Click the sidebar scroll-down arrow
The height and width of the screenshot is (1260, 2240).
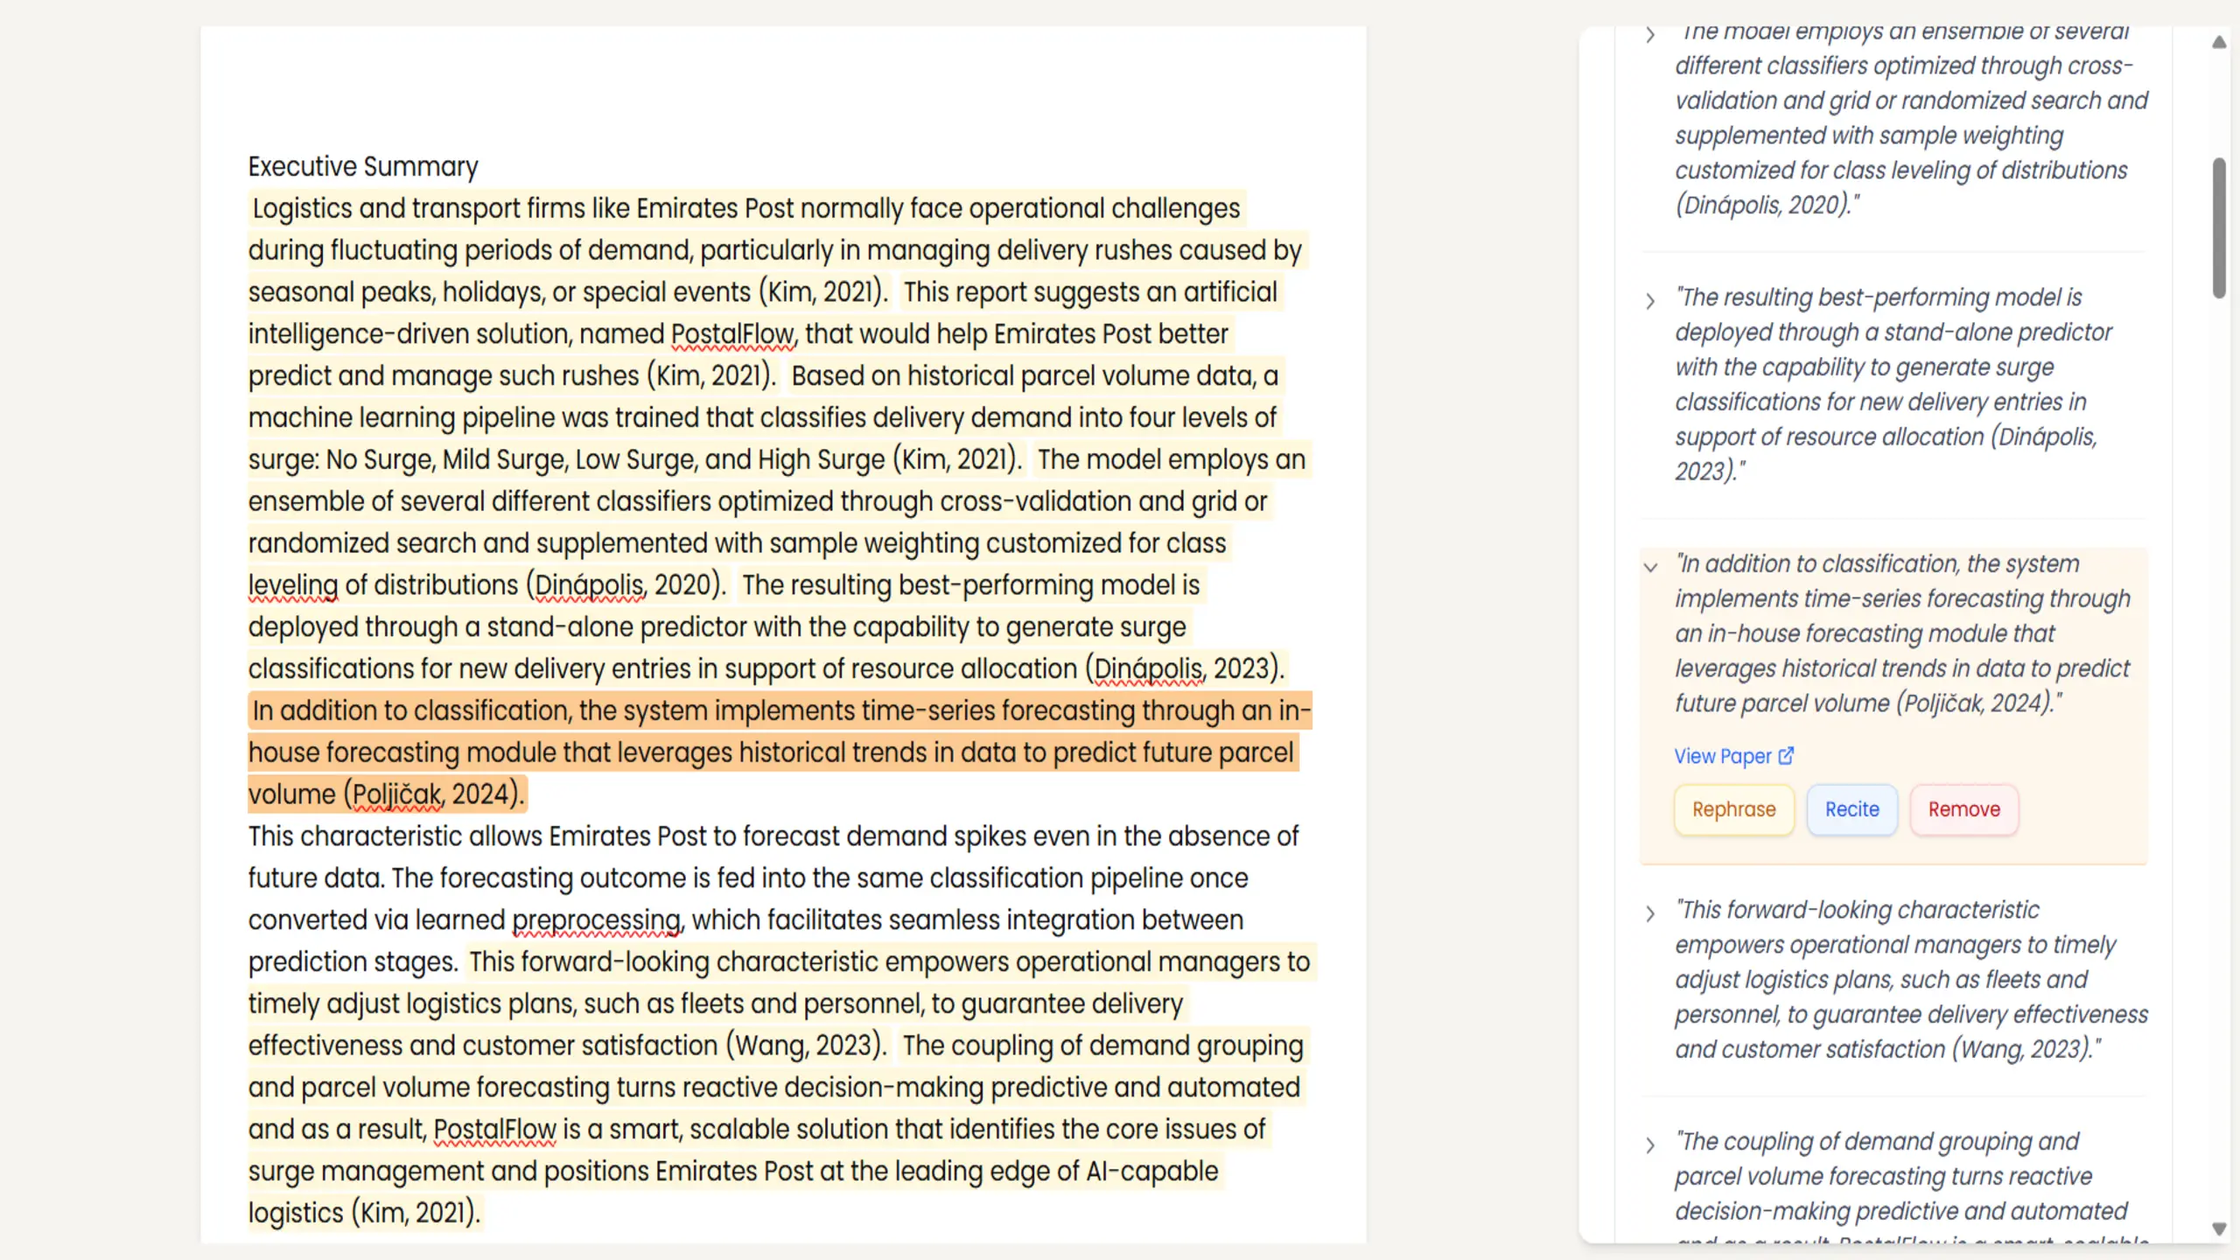coord(2219,1228)
